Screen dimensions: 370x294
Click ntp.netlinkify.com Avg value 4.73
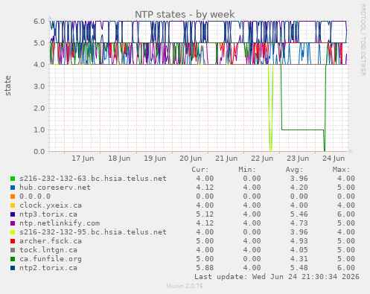tap(299, 223)
